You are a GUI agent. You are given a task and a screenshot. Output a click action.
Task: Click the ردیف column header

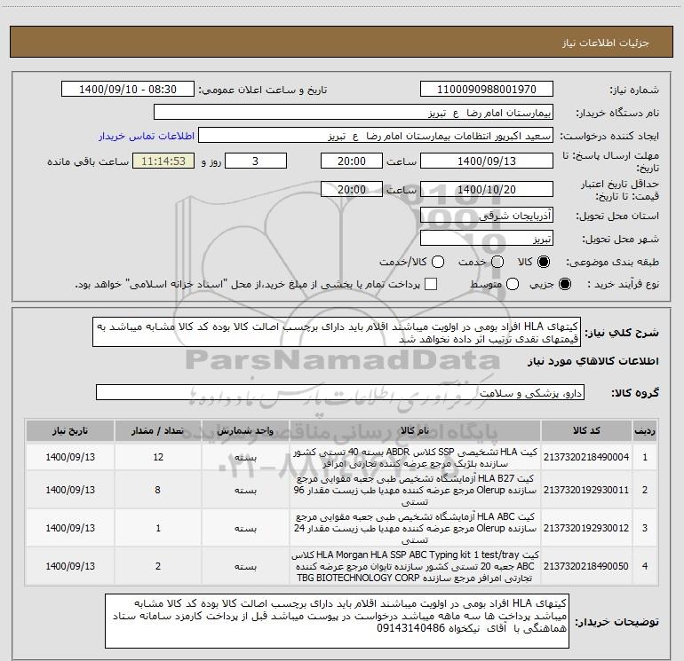pos(645,430)
